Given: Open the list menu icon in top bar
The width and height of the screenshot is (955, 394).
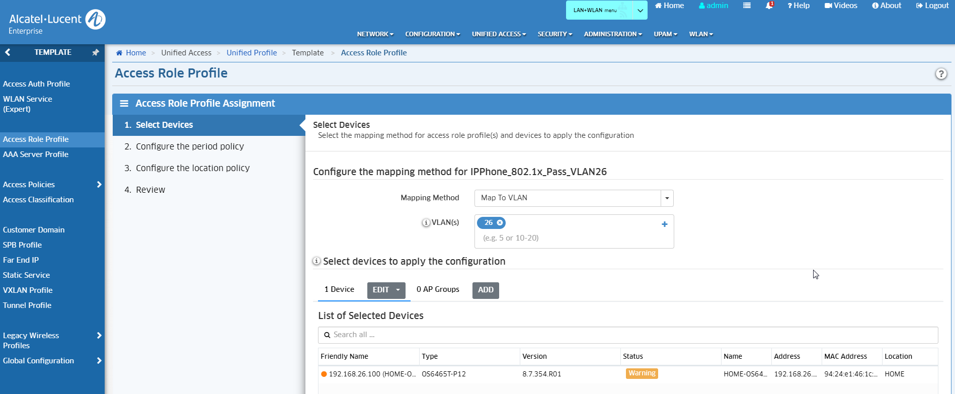Looking at the screenshot, I should point(747,6).
